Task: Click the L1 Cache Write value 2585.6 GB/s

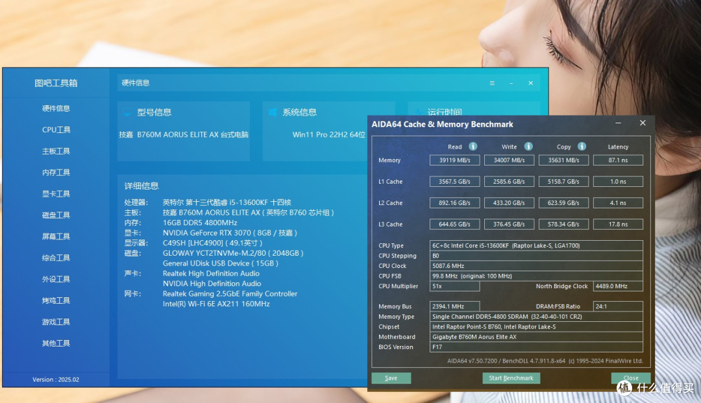Action: (510, 182)
